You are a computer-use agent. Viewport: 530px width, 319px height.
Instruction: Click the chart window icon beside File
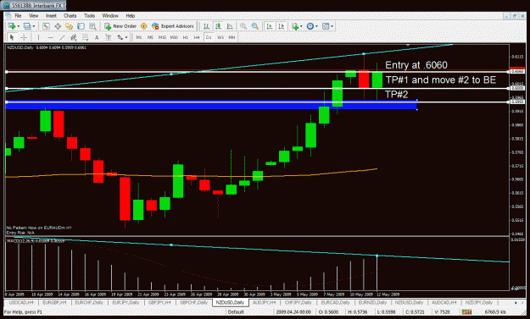[8, 15]
